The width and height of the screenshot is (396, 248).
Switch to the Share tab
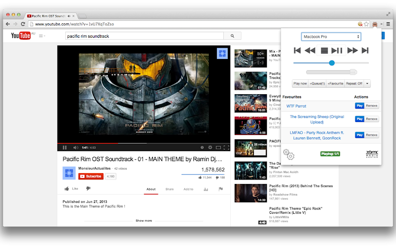169,189
